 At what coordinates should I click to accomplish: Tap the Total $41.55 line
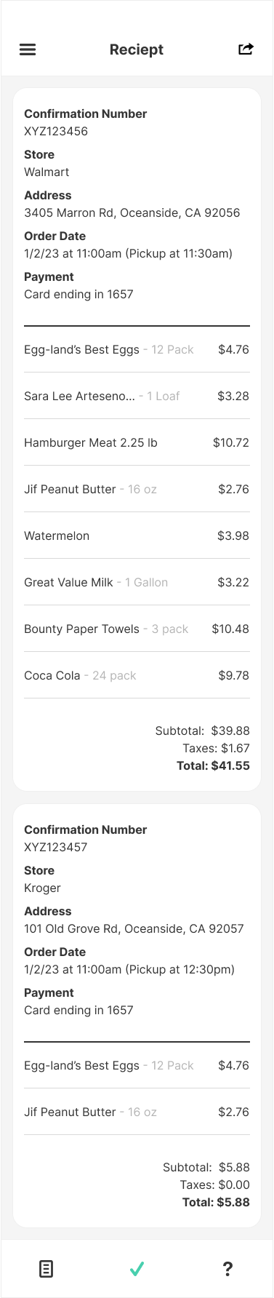(213, 765)
